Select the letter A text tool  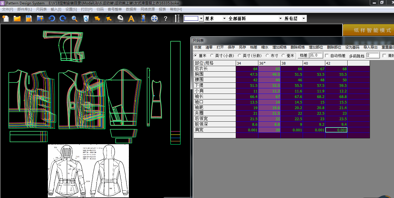pos(131,19)
